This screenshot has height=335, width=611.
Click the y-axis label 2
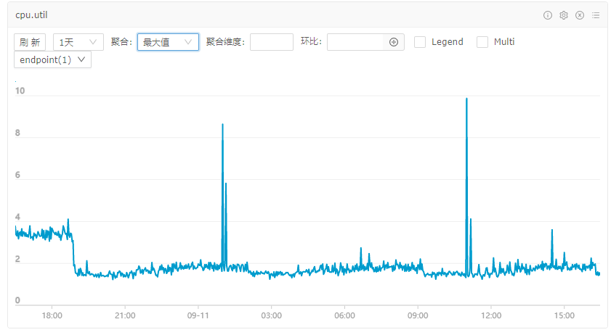click(x=17, y=259)
